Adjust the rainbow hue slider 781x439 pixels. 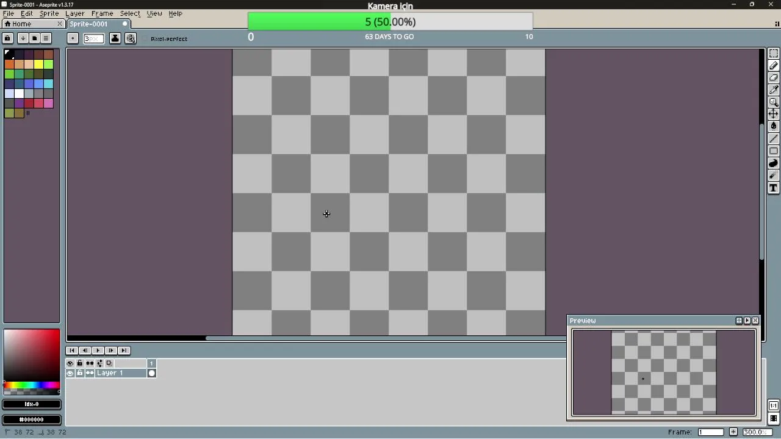pos(32,385)
